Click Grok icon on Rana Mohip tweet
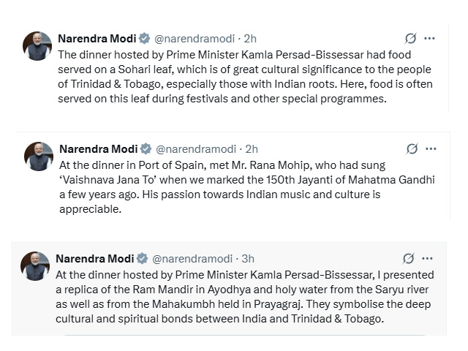 pyautogui.click(x=412, y=149)
